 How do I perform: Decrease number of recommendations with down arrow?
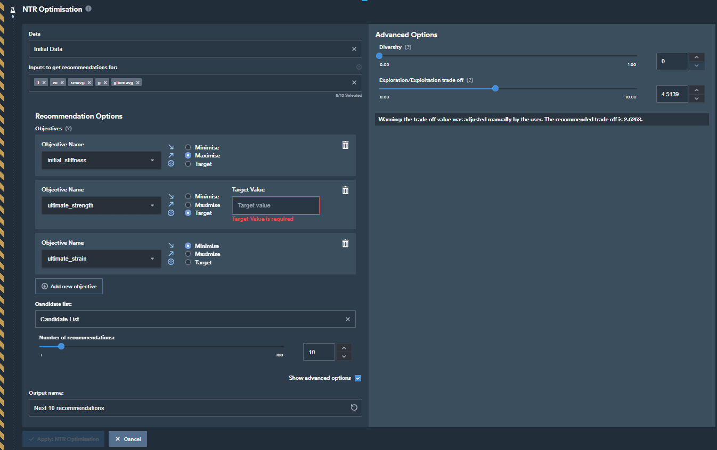tap(344, 356)
